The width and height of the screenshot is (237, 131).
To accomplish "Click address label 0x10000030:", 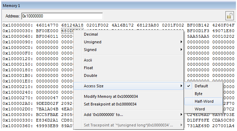I will pyautogui.click(x=18, y=31).
